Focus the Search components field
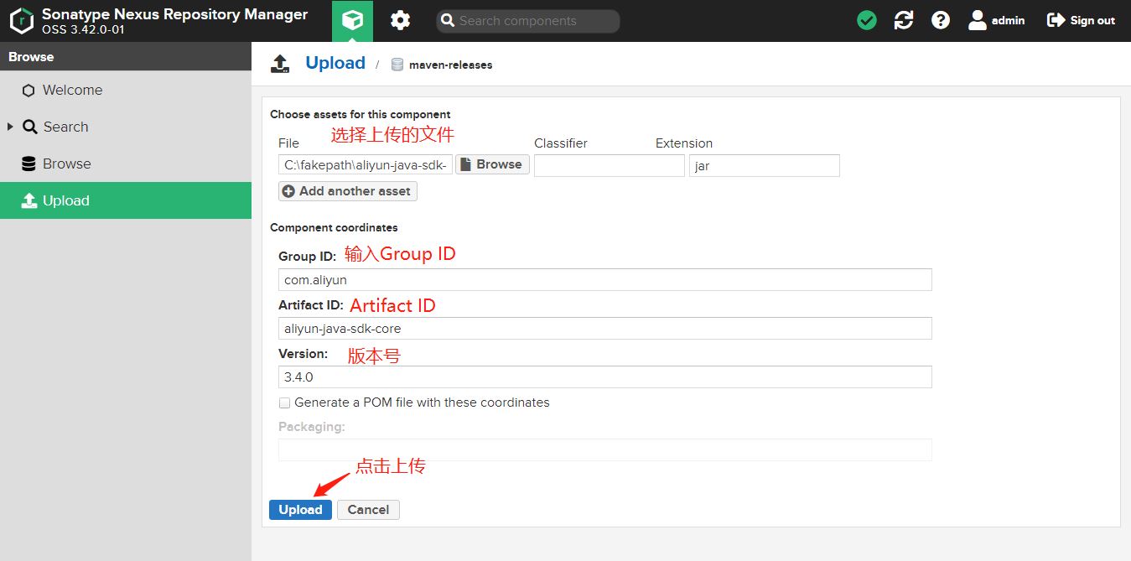 pos(528,21)
